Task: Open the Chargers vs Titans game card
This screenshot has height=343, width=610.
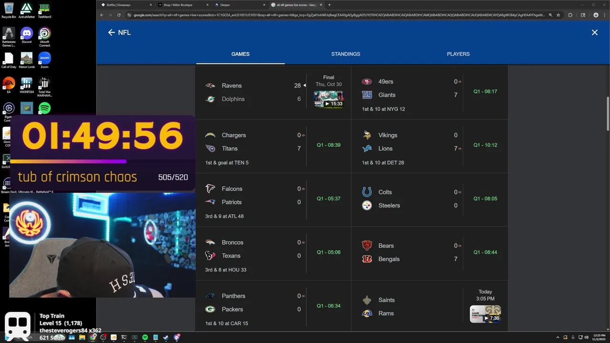Action: point(273,146)
